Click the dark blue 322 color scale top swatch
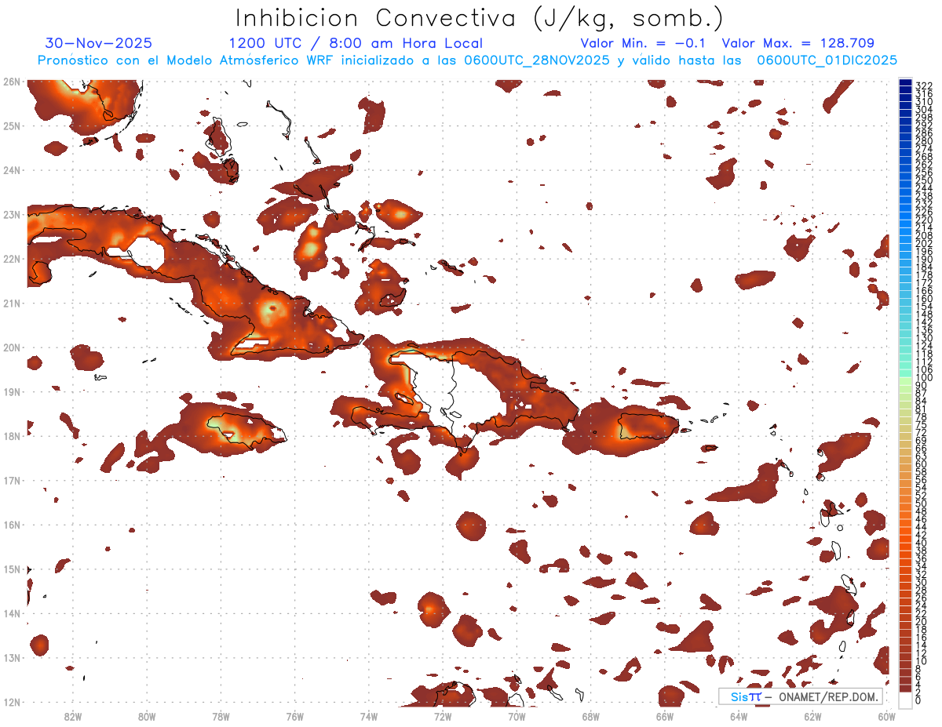 pos(906,83)
